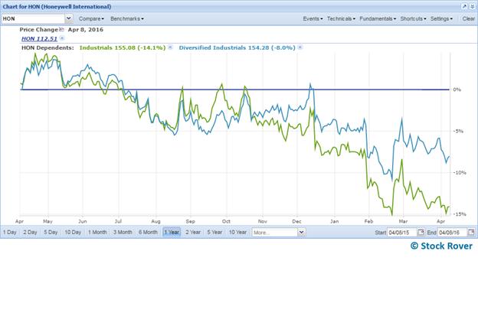Click the Clear button in the toolbar
The height and width of the screenshot is (329, 478).
click(x=468, y=18)
